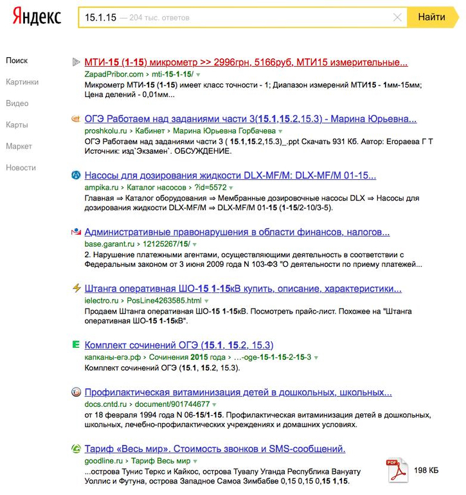Click the Яндекс logo

(x=37, y=17)
